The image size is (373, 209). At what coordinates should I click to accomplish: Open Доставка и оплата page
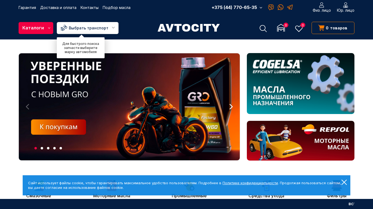point(58,8)
